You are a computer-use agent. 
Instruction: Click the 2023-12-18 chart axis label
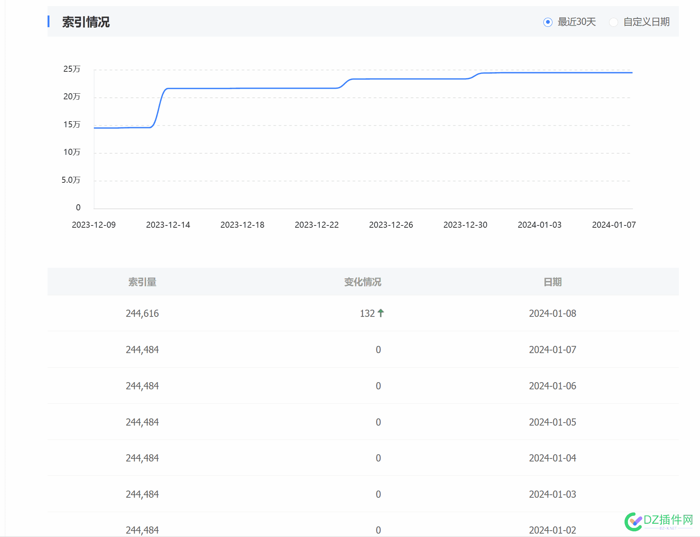coord(242,225)
